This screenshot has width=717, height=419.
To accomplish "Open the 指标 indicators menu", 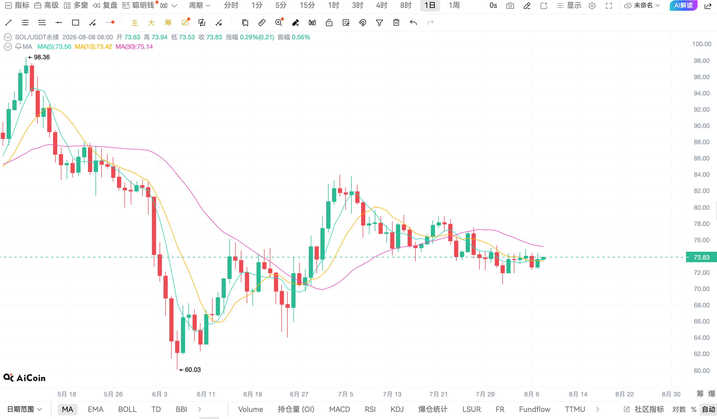I will coord(17,6).
